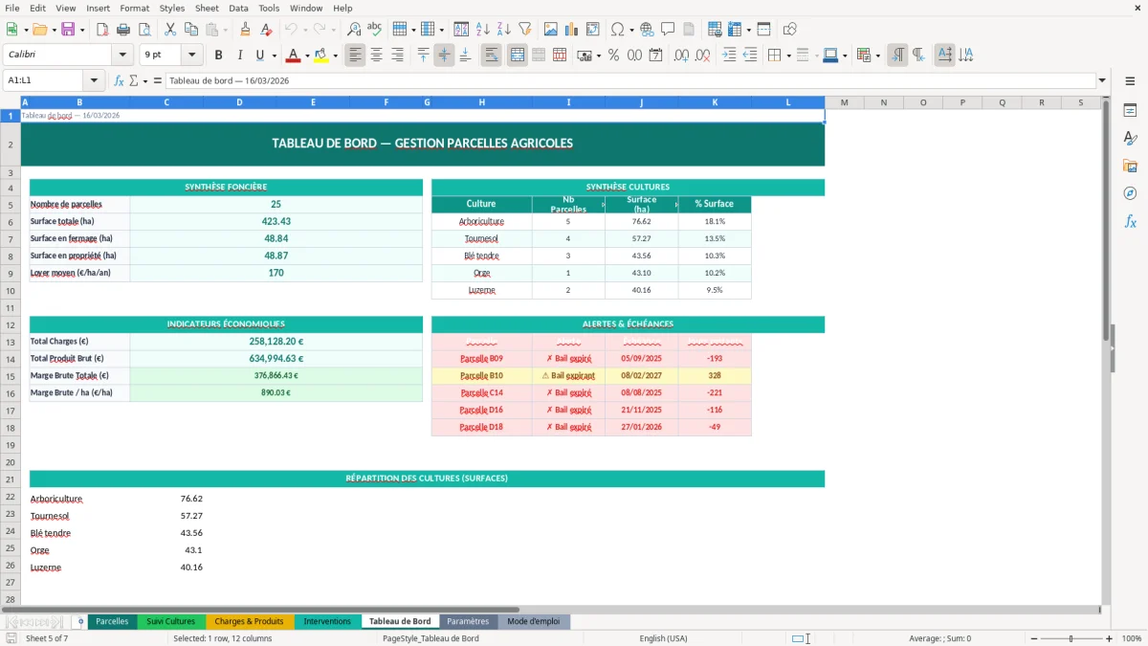Open font color dropdown arrow

306,56
